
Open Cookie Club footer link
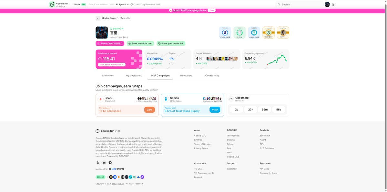point(233,157)
